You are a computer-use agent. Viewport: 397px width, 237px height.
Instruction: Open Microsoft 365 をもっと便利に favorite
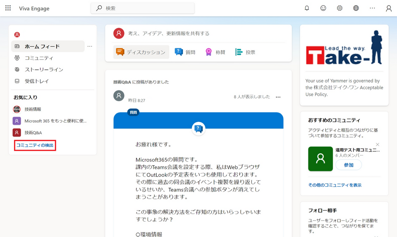(x=55, y=121)
